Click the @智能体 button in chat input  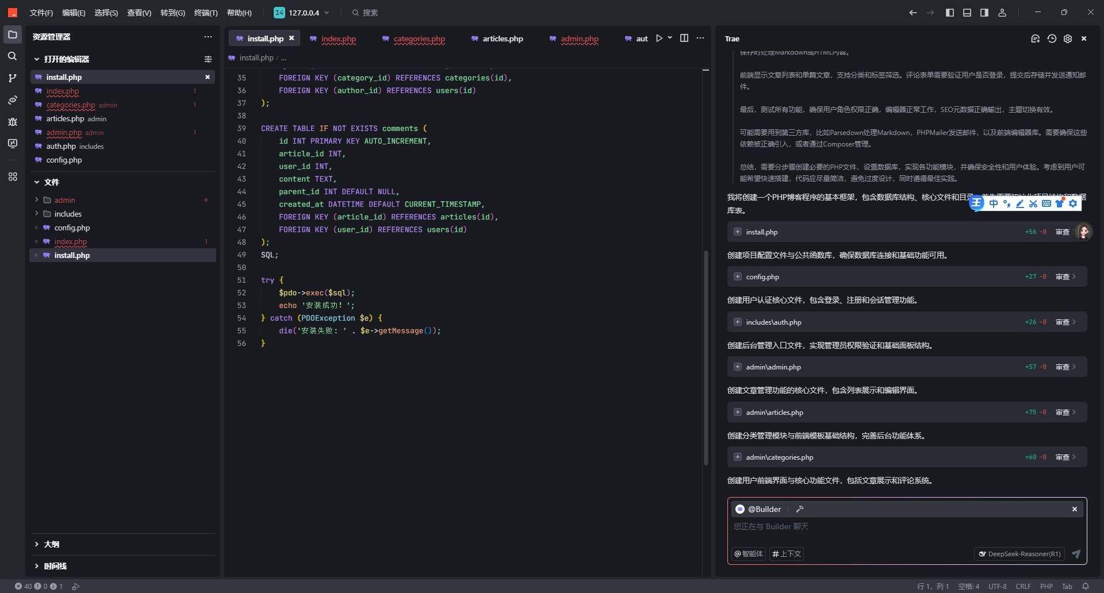coord(749,554)
